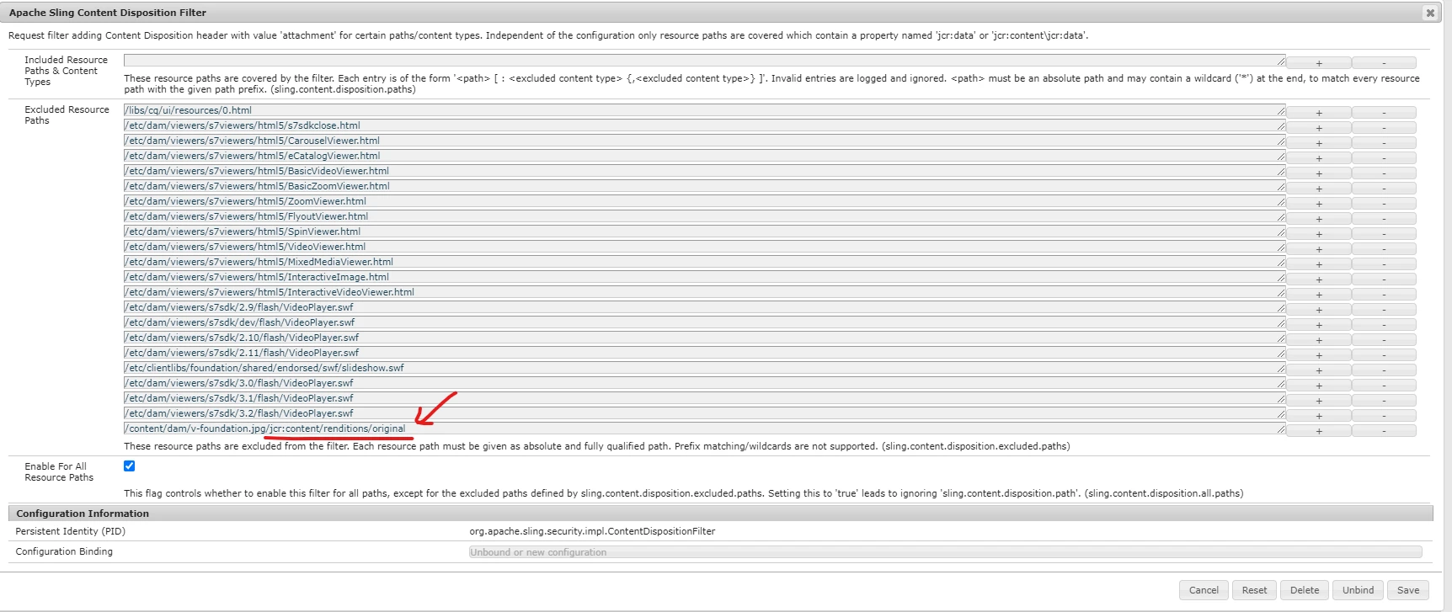Viewport: 1452px width, 612px height.
Task: Remove the CarouselViewer.html excluded path
Action: click(1384, 143)
